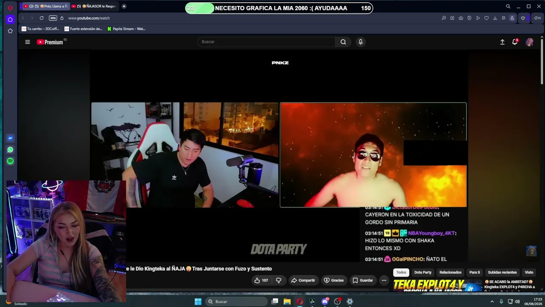Open the 'TEKA EXPLOT4' recommended video thumbnail
Screen dimensions: 545x307
[437, 285]
